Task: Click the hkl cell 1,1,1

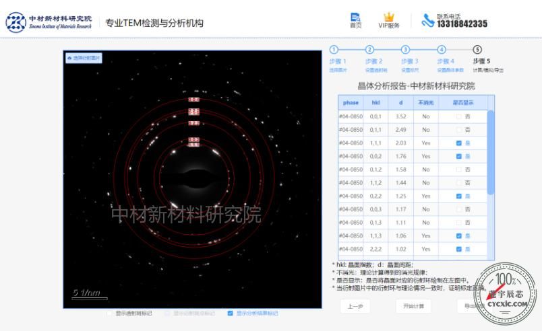Action: click(x=375, y=143)
